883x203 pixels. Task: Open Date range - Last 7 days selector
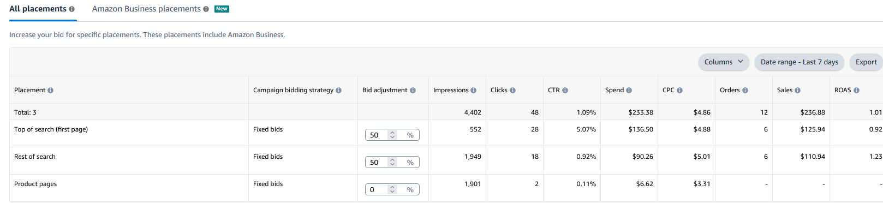[x=800, y=62]
